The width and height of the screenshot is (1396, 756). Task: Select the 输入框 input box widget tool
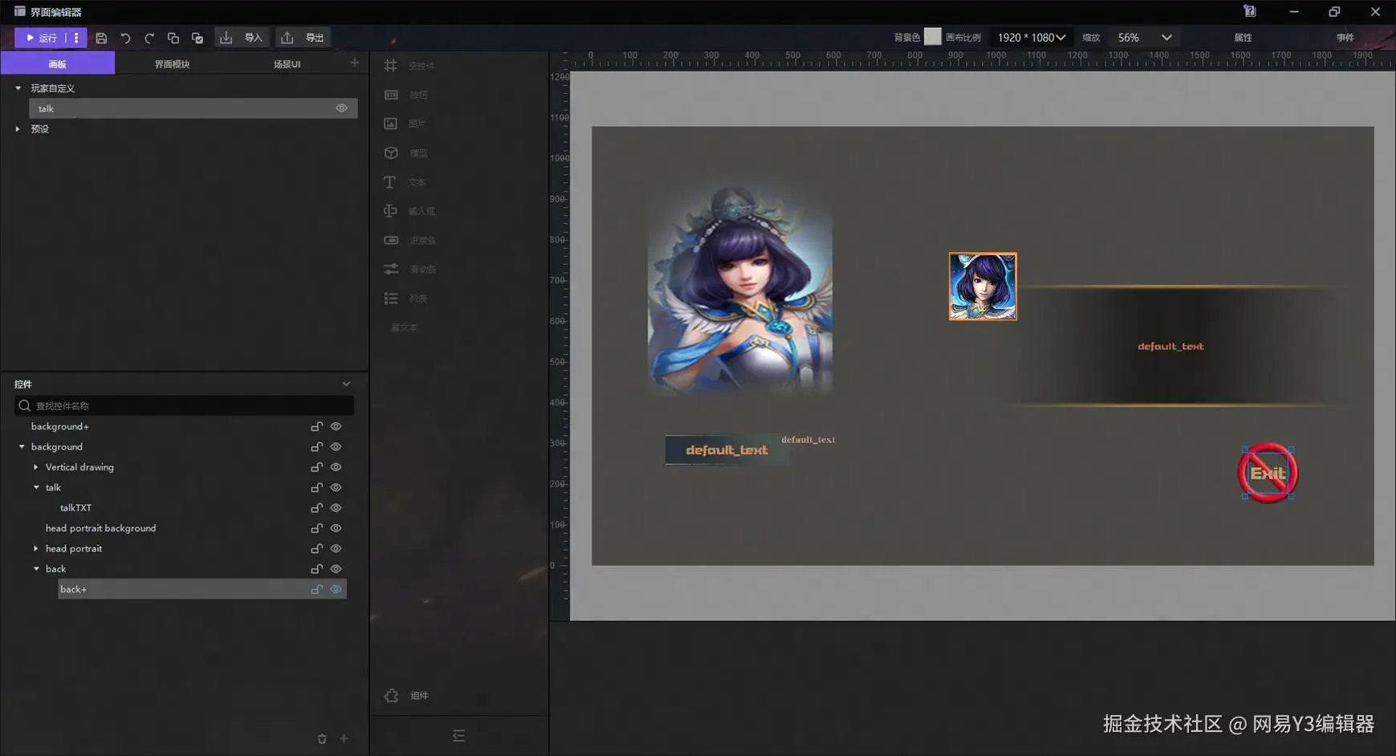(x=409, y=211)
